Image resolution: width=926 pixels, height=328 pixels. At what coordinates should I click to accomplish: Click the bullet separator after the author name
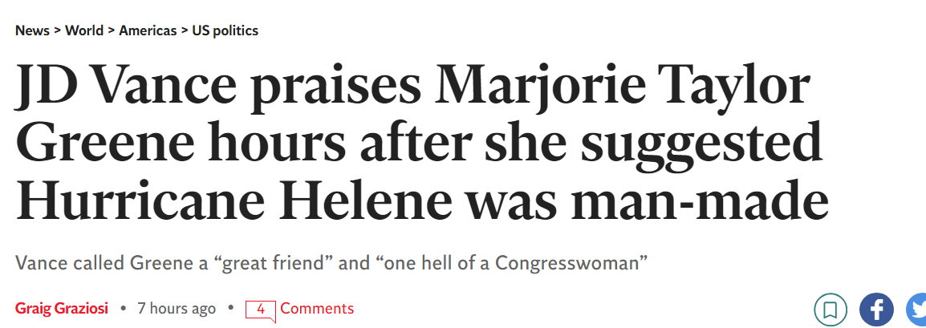coord(123,309)
